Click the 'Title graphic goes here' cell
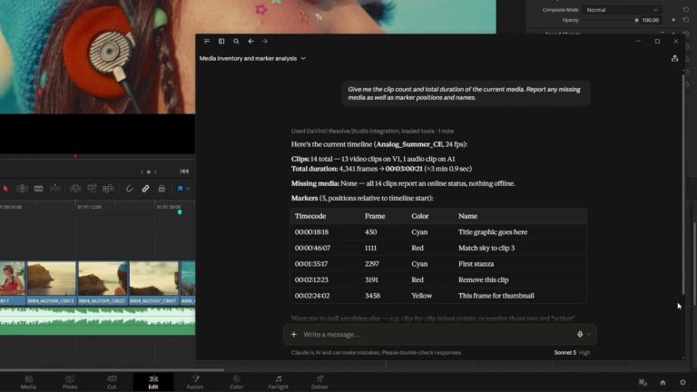The height and width of the screenshot is (392, 697). click(493, 232)
